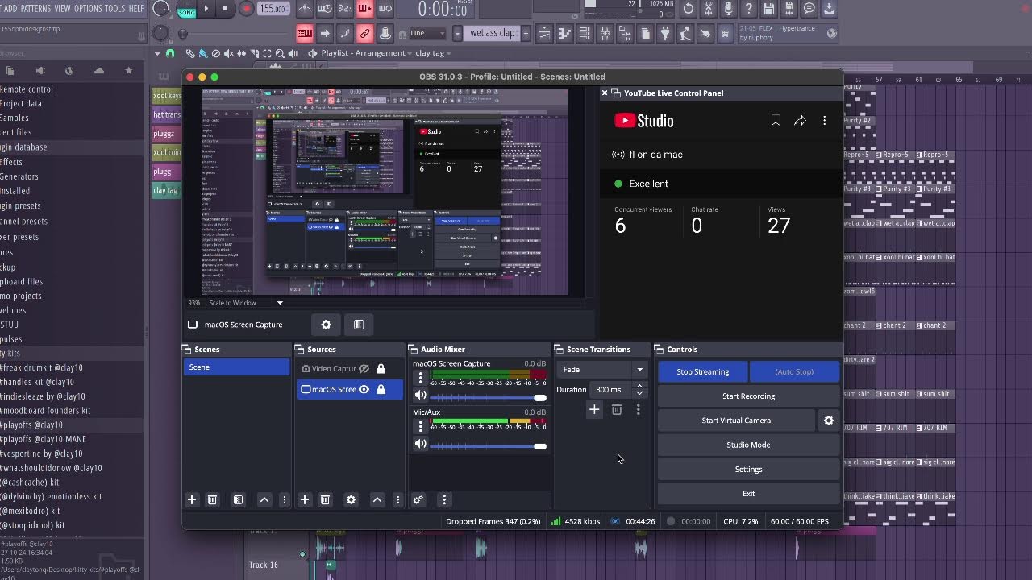Open Audio Mixer dock three-dot menu

444,499
